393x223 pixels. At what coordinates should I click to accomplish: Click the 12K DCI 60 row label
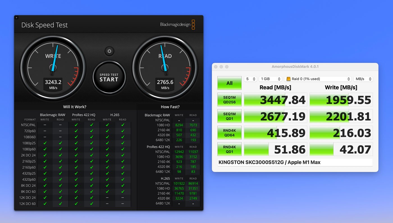click(27, 204)
